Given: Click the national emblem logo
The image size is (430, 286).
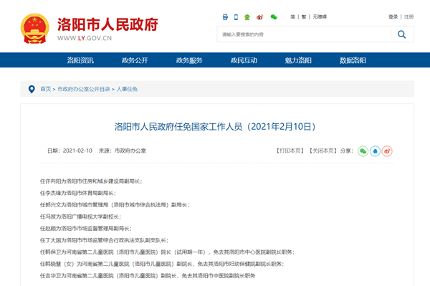Looking at the screenshot, I should point(35,29).
